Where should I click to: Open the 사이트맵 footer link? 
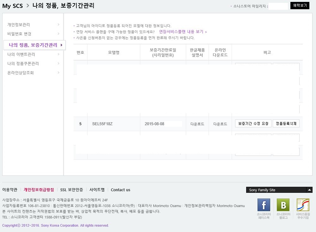point(97,190)
